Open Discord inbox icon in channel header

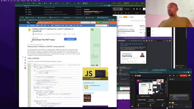point(167,41)
